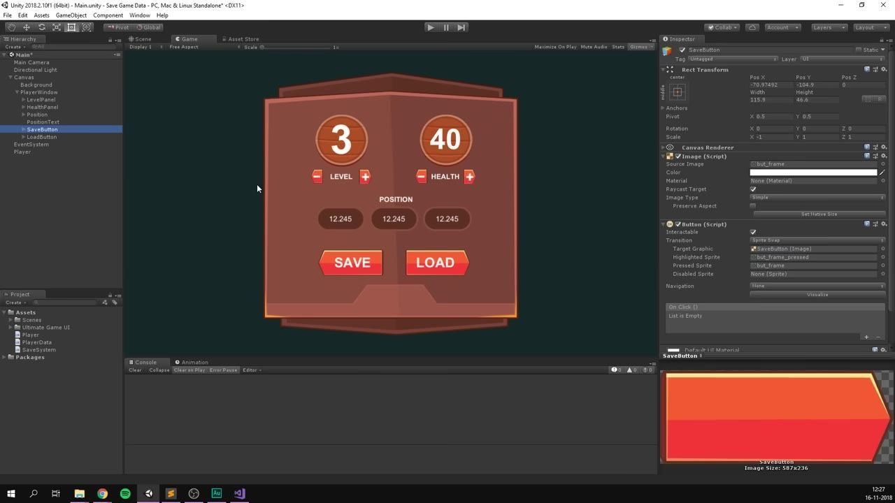Select the Move tool
895x503 pixels.
pos(27,27)
